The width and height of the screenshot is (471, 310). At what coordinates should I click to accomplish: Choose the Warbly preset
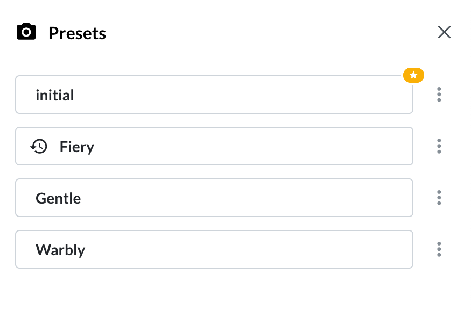(214, 249)
